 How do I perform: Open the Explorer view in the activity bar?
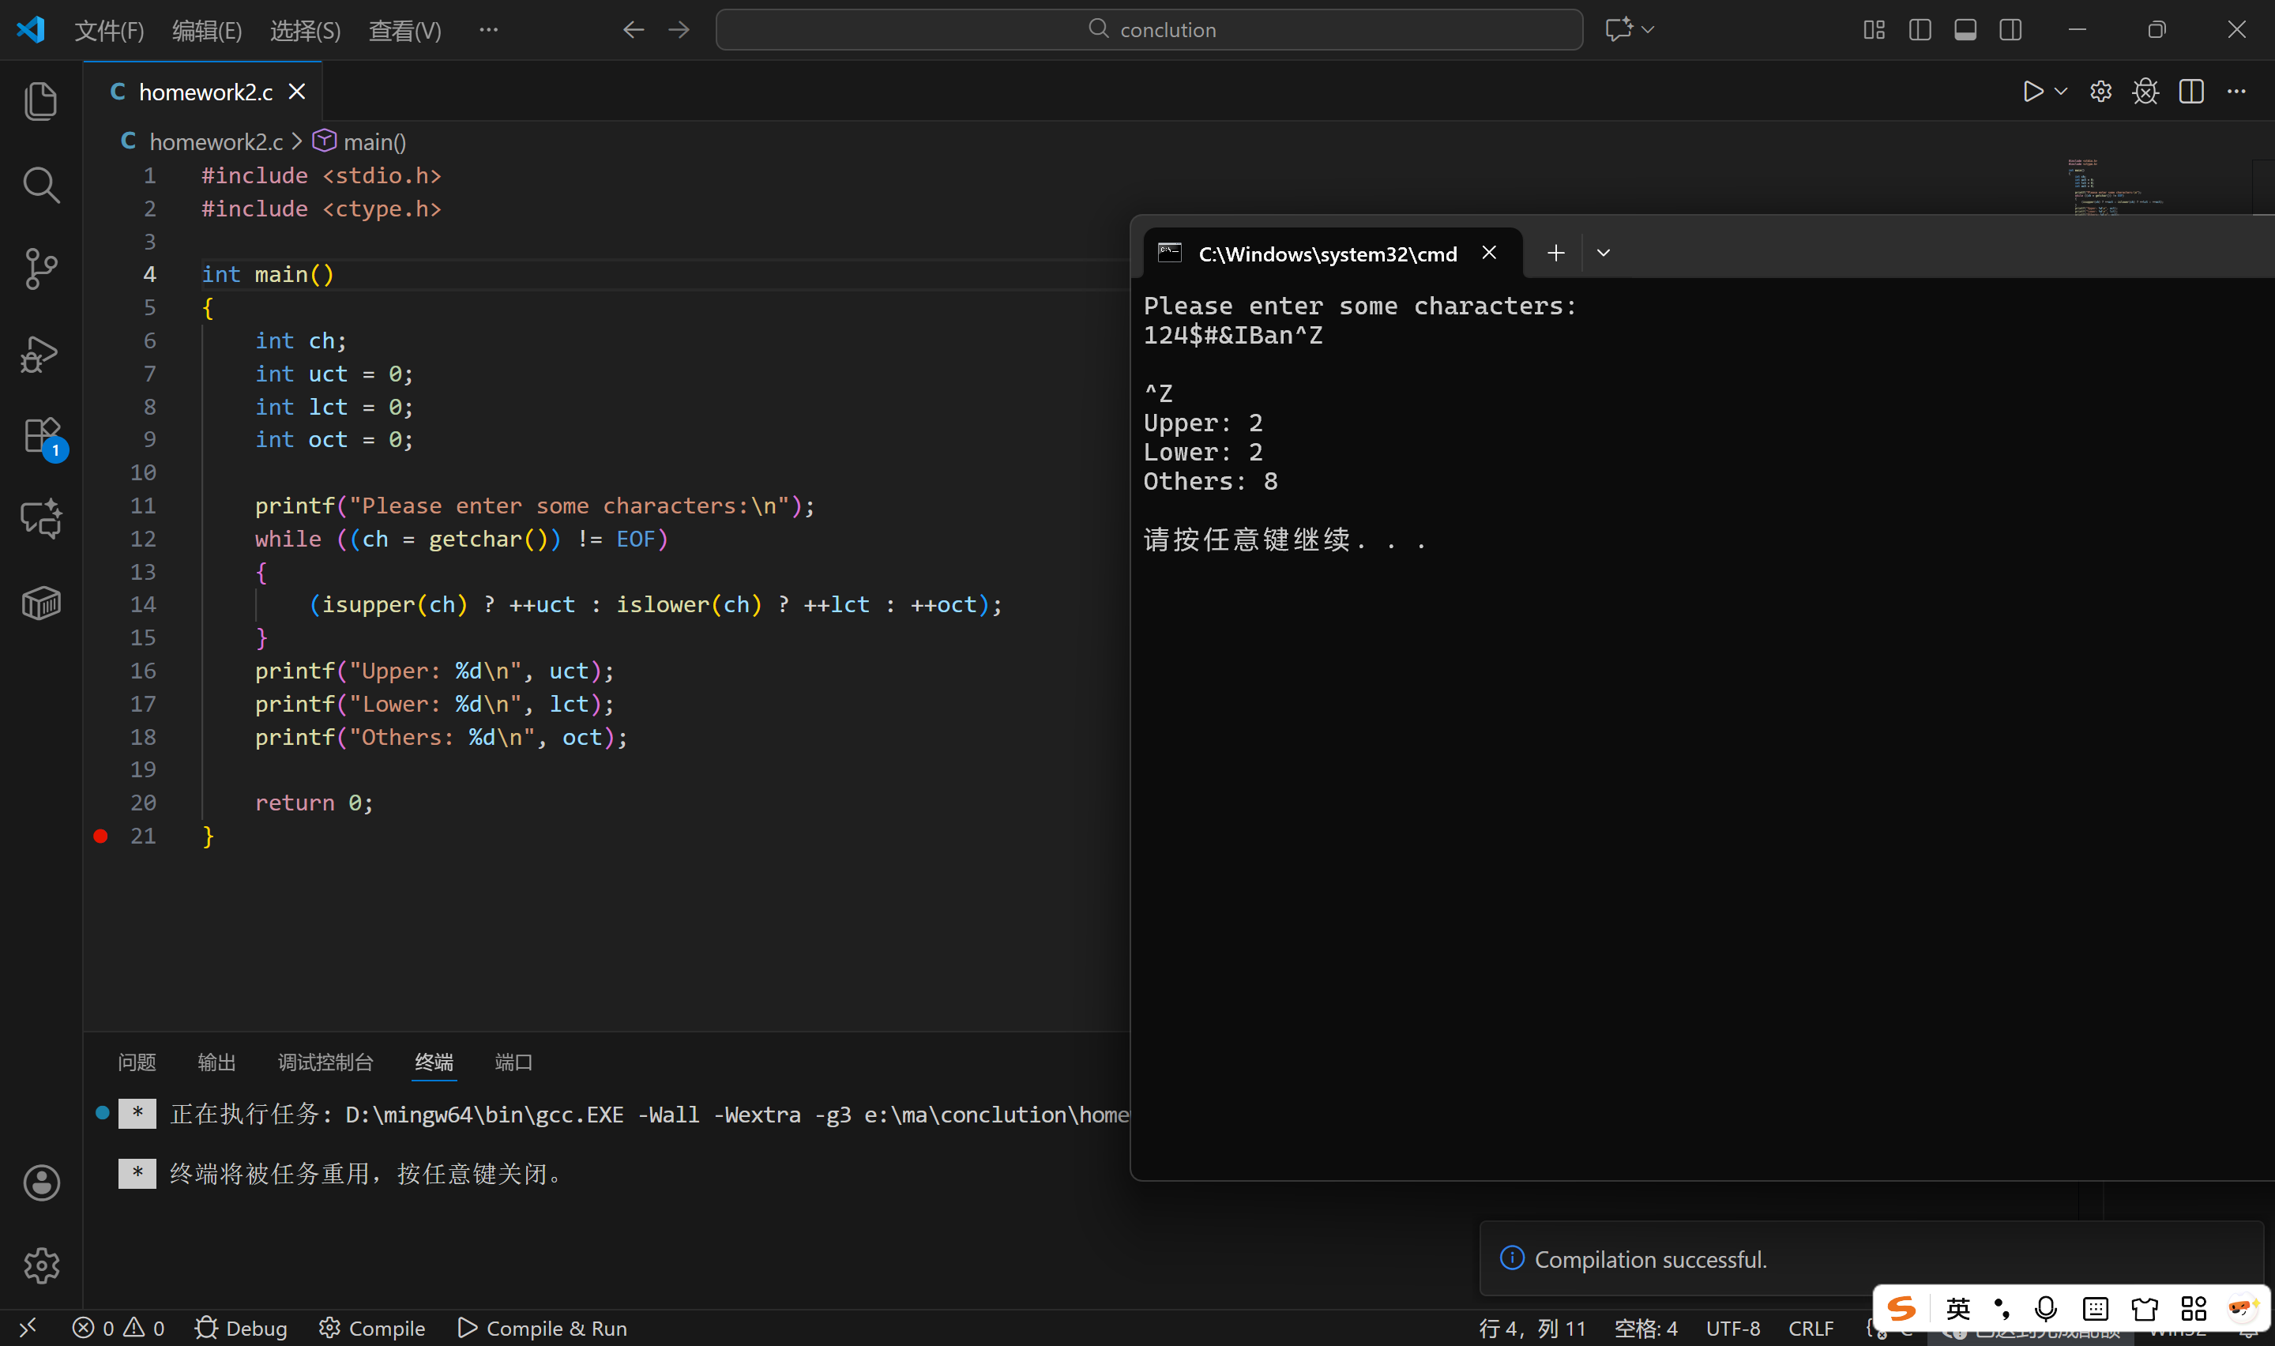click(41, 100)
